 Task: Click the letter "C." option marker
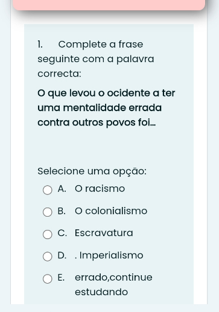click(62, 233)
